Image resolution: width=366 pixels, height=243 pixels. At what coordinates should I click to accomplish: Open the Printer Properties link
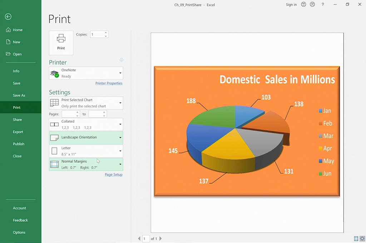(x=109, y=83)
